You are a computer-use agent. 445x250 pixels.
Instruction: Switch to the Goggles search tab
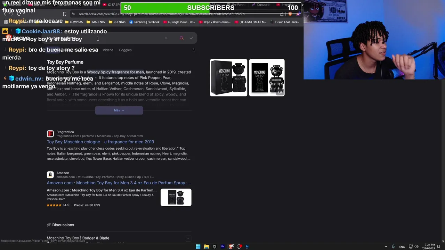(x=125, y=50)
